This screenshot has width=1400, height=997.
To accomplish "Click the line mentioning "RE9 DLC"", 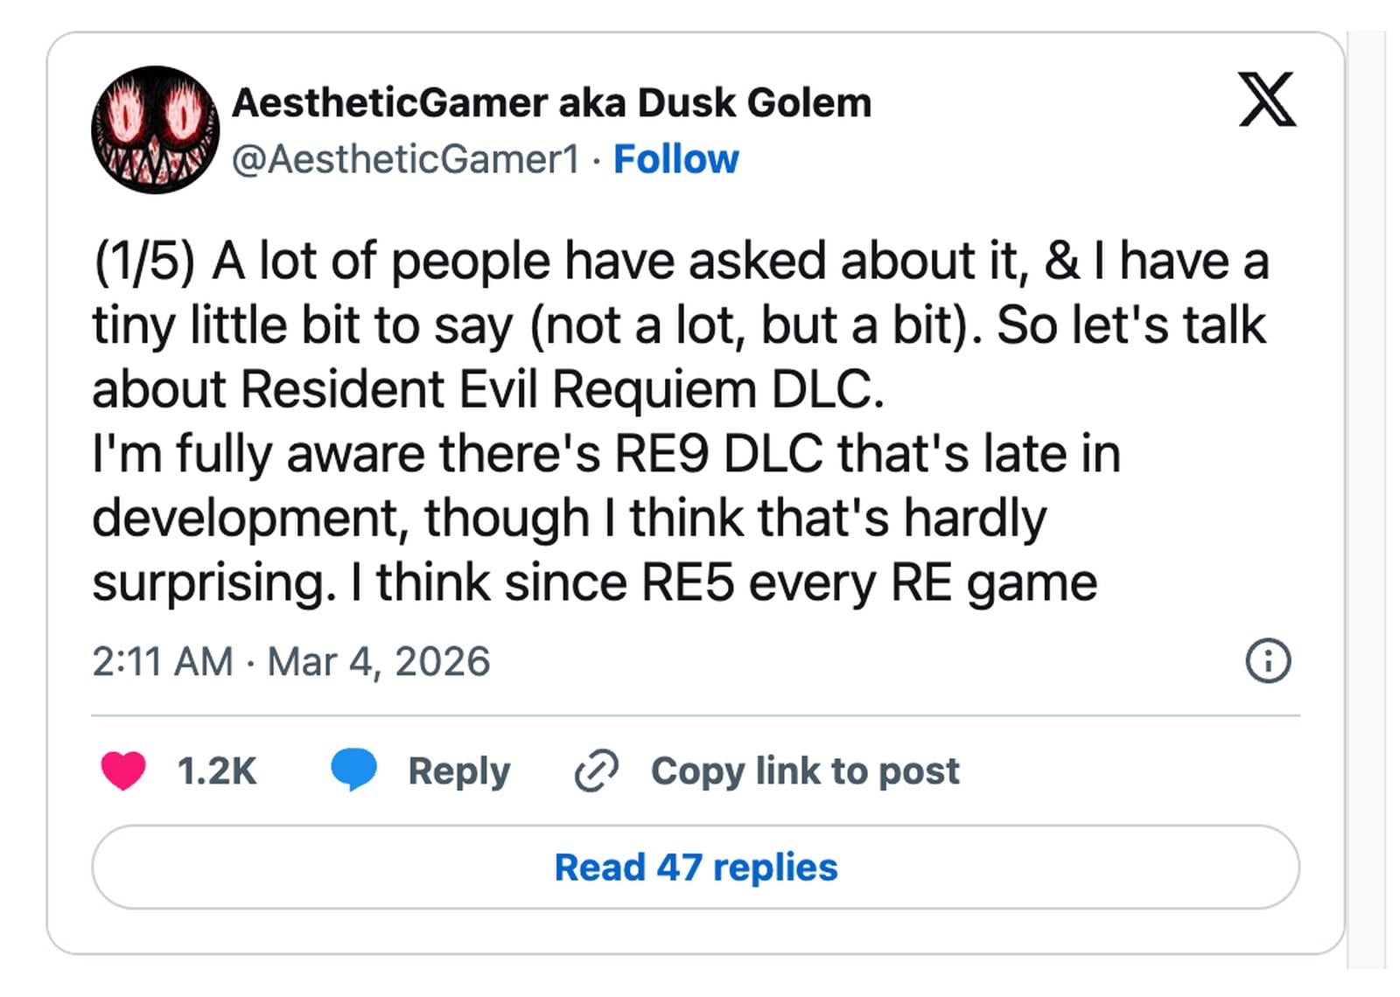I will pyautogui.click(x=605, y=454).
